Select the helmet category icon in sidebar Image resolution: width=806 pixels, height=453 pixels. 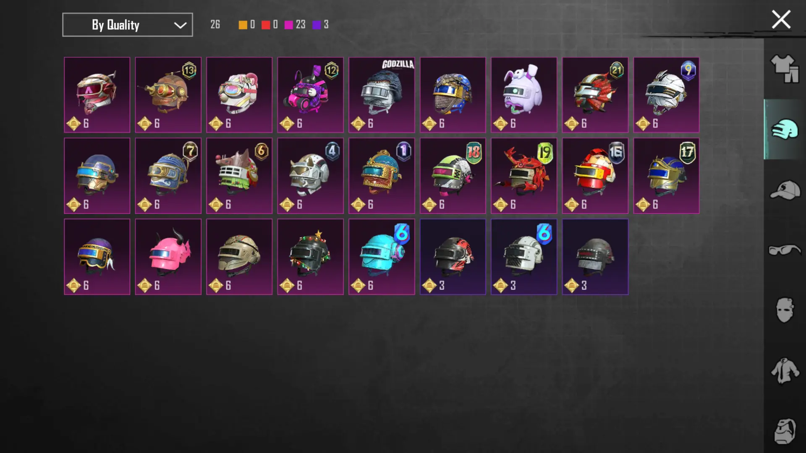click(784, 129)
